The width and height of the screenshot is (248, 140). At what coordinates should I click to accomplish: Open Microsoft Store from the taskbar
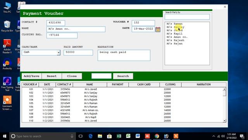[x=109, y=136]
